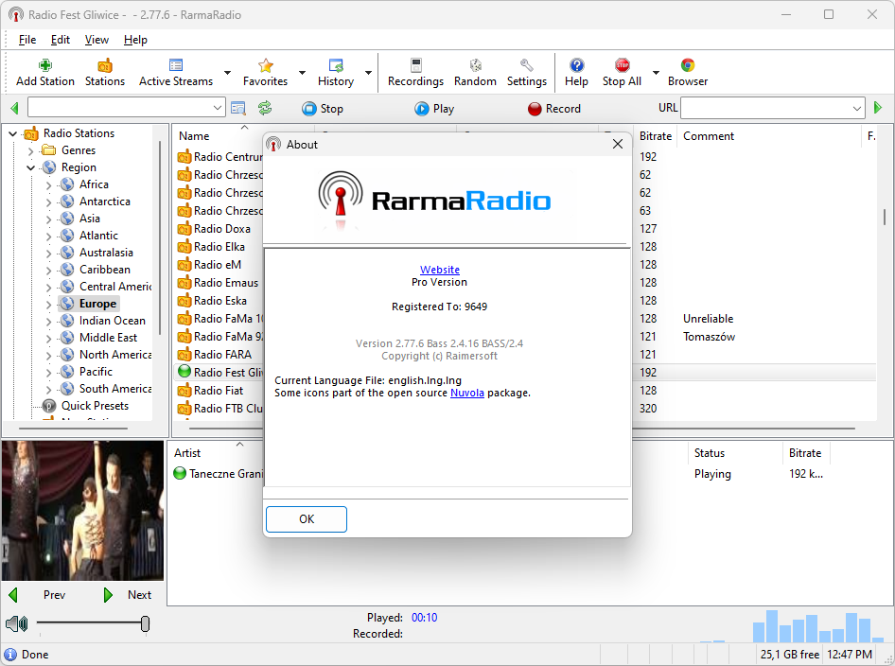Open the URL combo box dropdown
The image size is (895, 666).
click(x=857, y=107)
